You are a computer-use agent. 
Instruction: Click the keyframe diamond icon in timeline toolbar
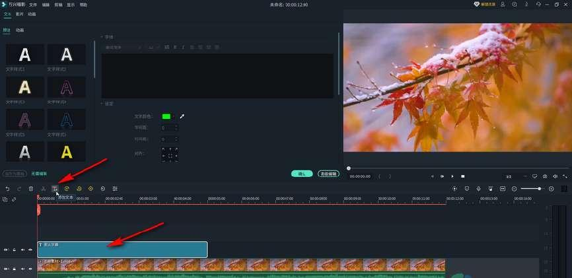(x=90, y=189)
